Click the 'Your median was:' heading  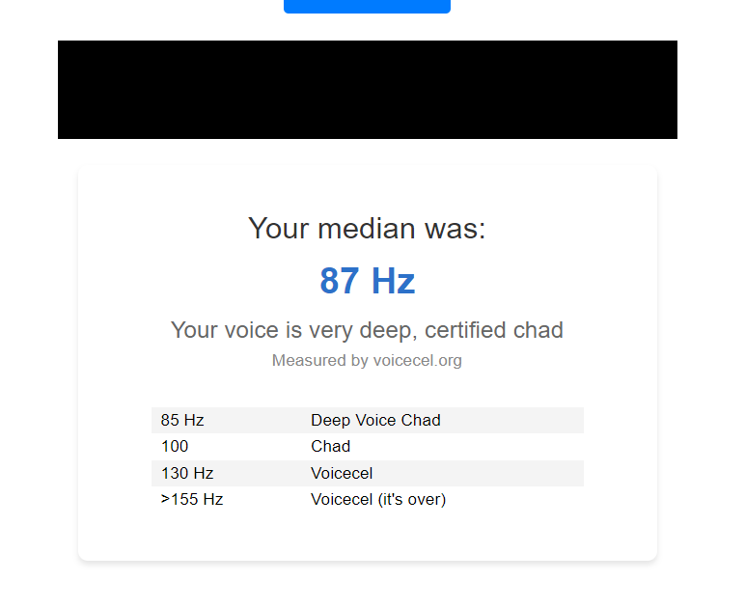tap(367, 229)
